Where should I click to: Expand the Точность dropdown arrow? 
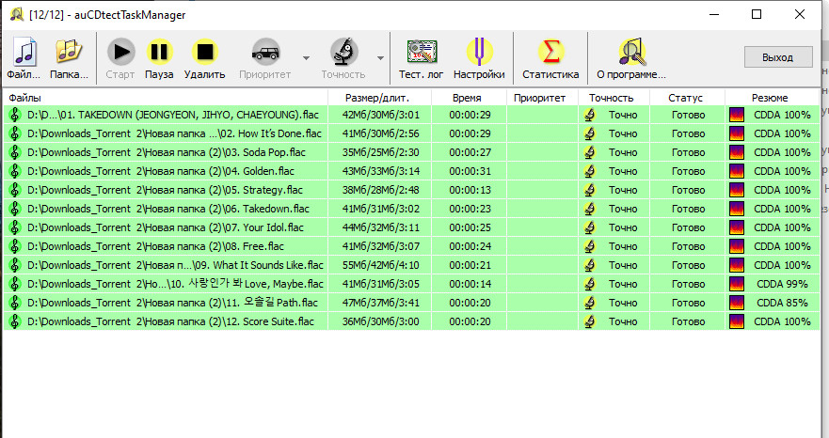tap(380, 57)
